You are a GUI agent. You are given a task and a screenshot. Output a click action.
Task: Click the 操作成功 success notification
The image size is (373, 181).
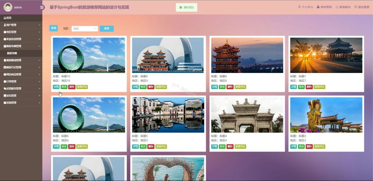186,7
